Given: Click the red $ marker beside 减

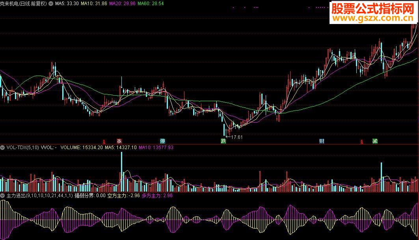Looking at the screenshot, I should point(361,142).
